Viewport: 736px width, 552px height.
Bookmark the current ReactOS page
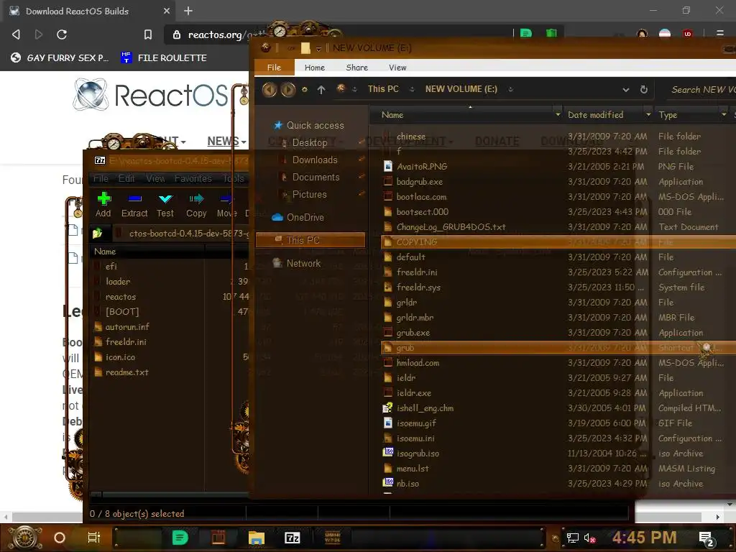148,34
